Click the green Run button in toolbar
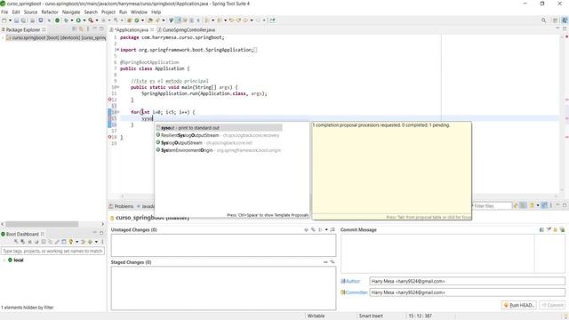Viewport: 569px width, 320px height. point(78,20)
